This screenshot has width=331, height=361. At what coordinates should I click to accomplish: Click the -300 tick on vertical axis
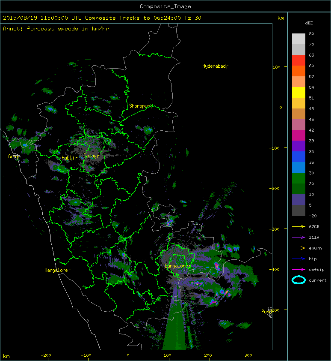(x=274, y=229)
